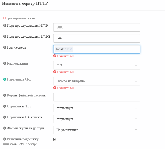This screenshot has height=149, width=165.
Task: Expand the Сертификат TLS dropdown
Action: coord(97,108)
